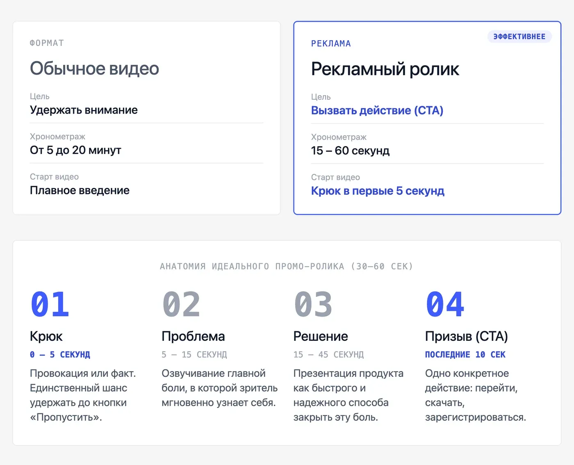Click the Одно конкретное действие description

click(x=476, y=395)
